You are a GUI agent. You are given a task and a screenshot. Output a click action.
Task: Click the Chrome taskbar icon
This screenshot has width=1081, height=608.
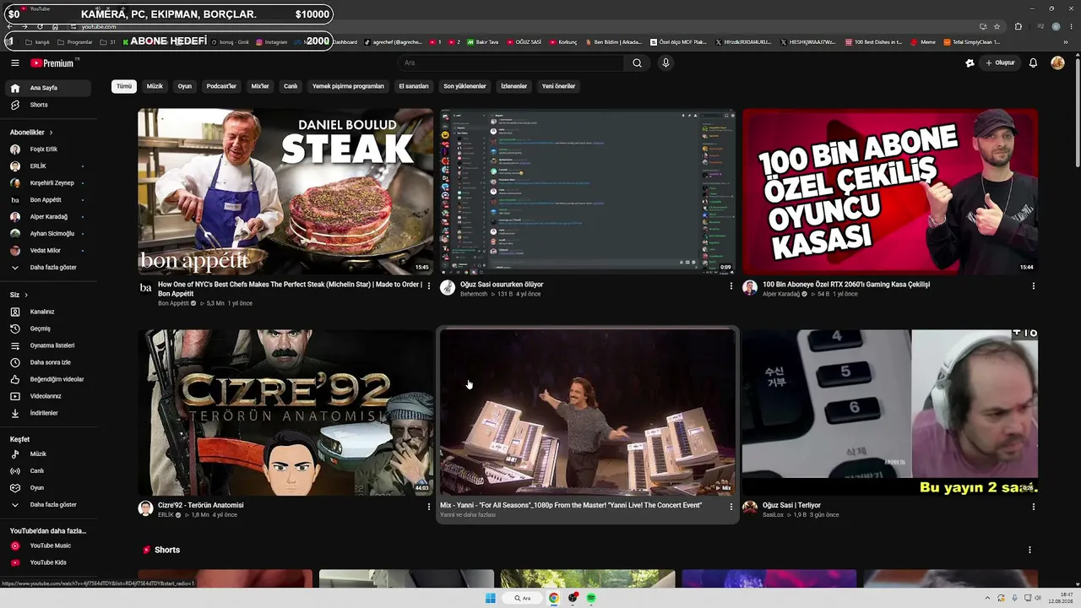click(x=553, y=598)
